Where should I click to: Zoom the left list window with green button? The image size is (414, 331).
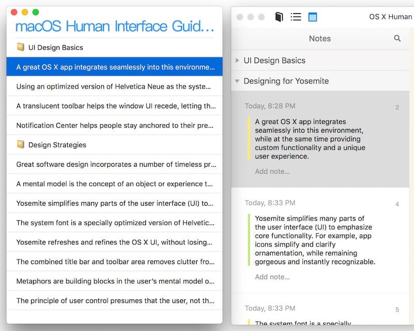coord(36,12)
